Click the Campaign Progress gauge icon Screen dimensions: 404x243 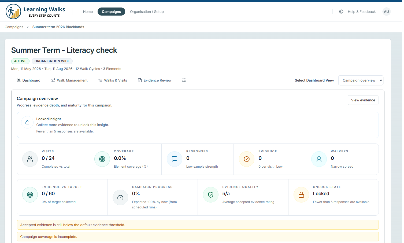pyautogui.click(x=120, y=198)
